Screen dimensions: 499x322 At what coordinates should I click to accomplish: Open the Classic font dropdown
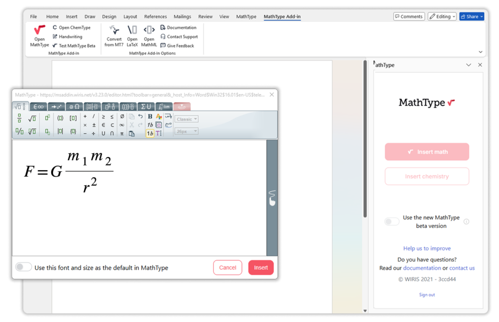187,119
